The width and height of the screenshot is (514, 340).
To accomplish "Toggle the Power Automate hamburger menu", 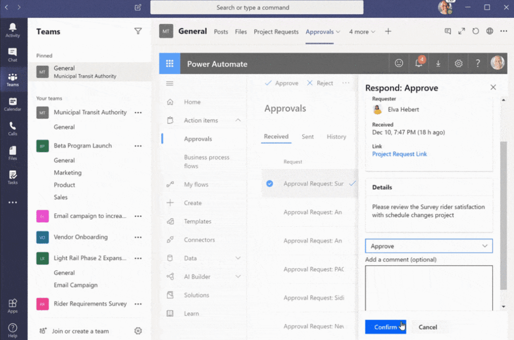I will (169, 84).
